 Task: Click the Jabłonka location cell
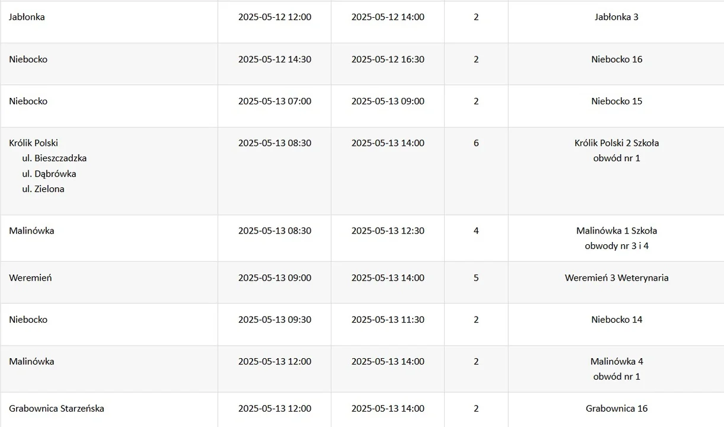pyautogui.click(x=27, y=17)
